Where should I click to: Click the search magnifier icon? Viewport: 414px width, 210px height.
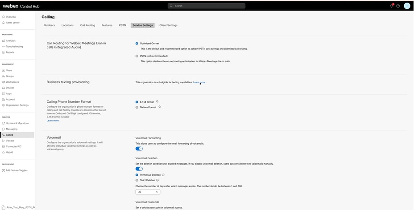171,6
